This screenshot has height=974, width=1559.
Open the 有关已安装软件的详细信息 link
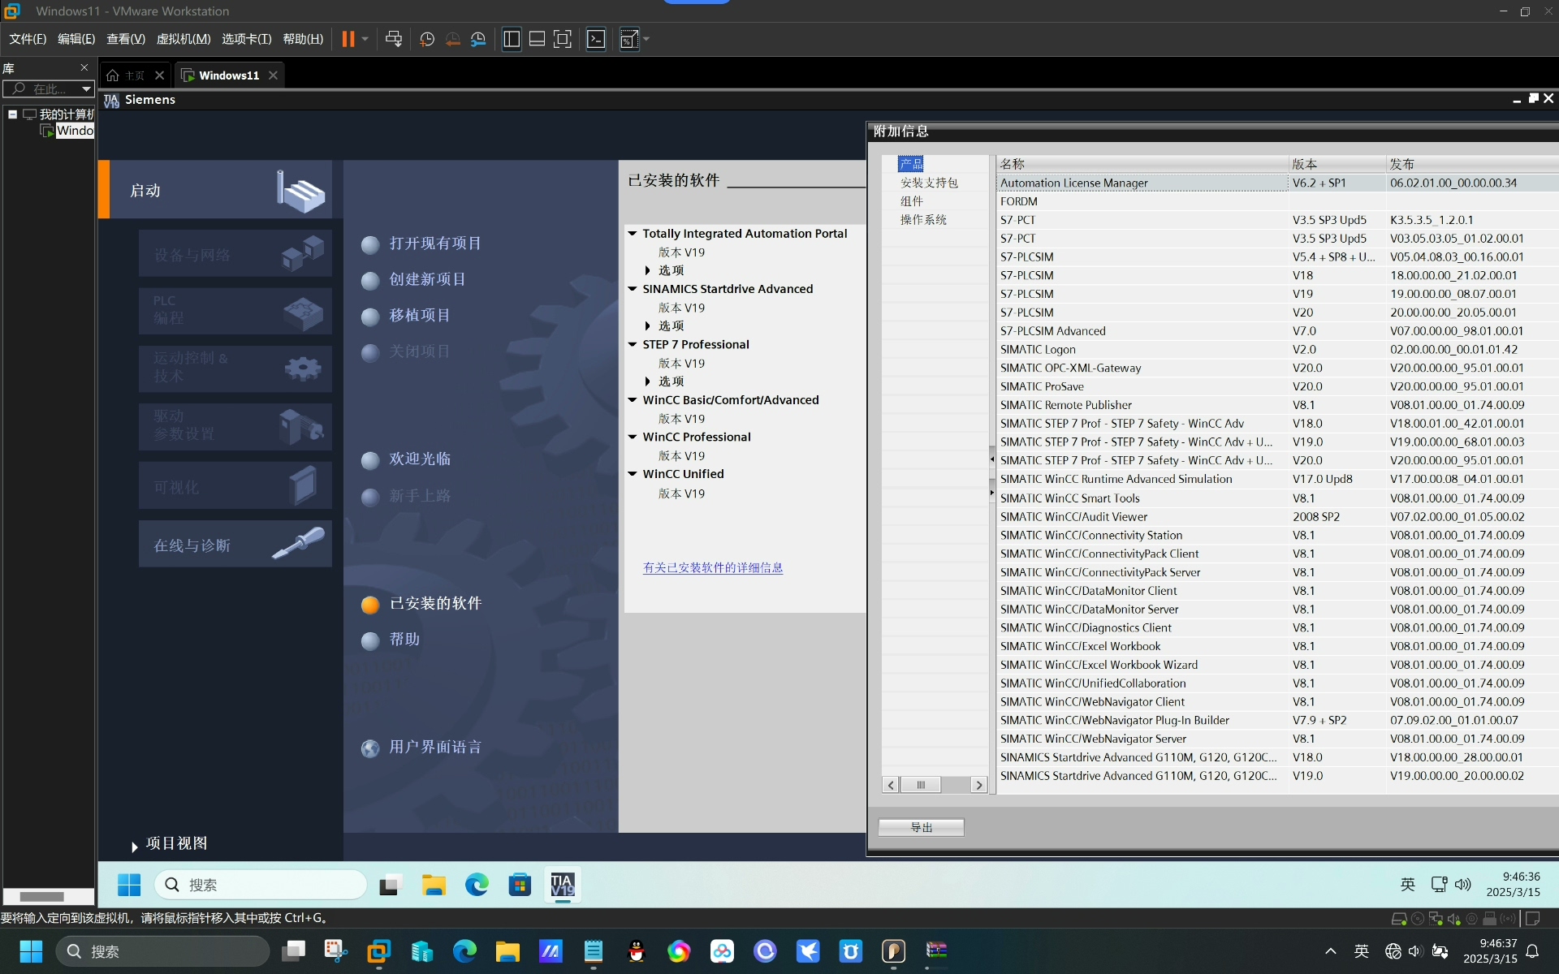(713, 567)
